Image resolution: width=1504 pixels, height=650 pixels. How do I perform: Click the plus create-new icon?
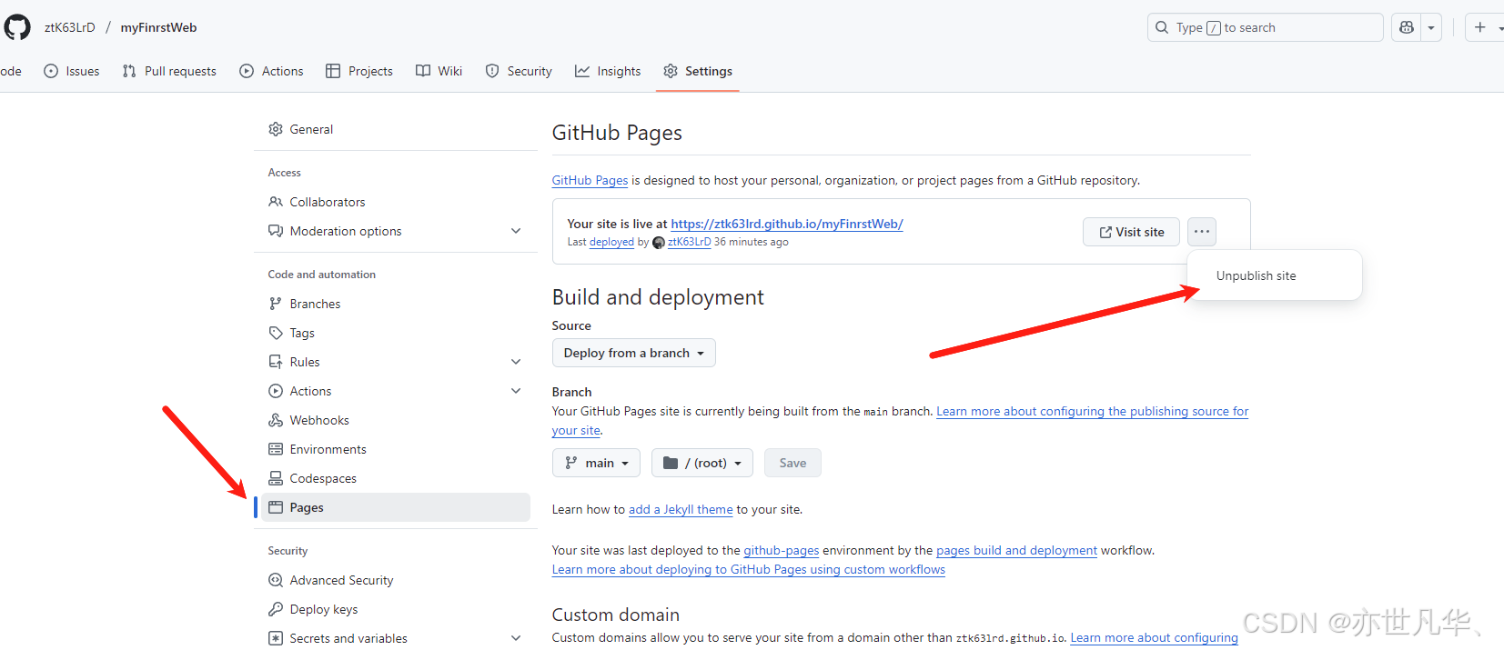1480,27
